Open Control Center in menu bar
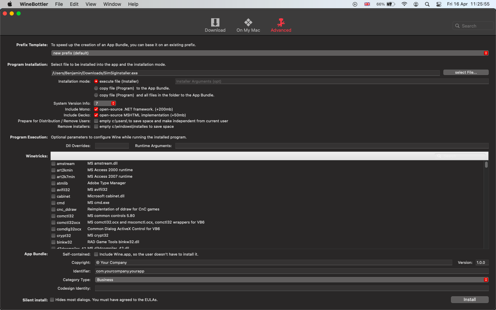 439,4
